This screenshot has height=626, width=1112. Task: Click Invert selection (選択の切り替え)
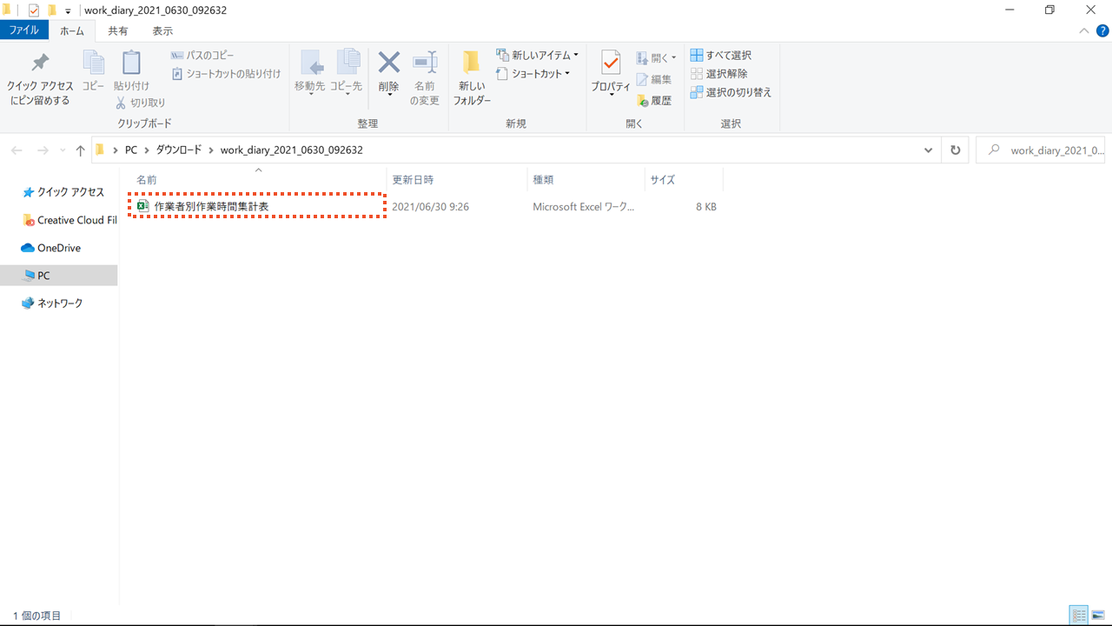pos(731,92)
